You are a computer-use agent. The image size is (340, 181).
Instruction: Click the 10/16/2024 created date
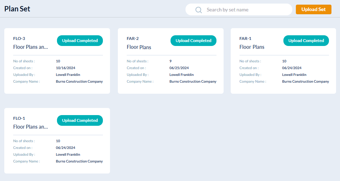[66, 68]
